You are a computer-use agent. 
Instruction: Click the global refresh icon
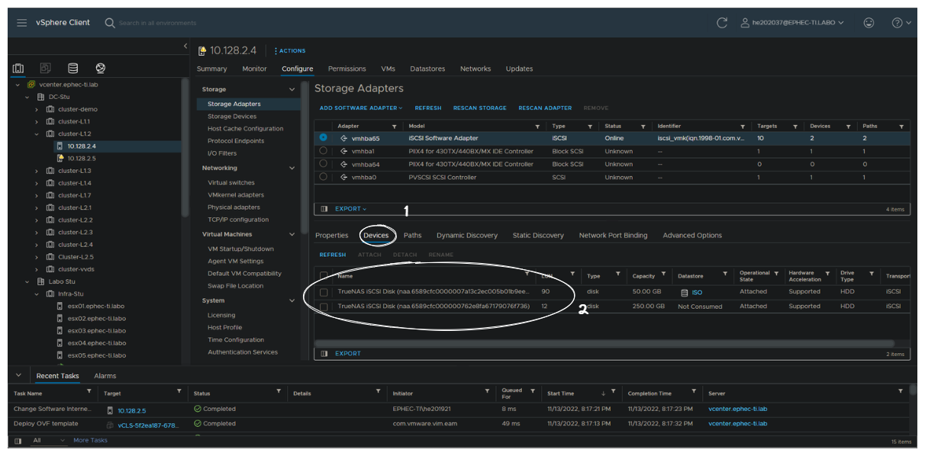(x=722, y=23)
